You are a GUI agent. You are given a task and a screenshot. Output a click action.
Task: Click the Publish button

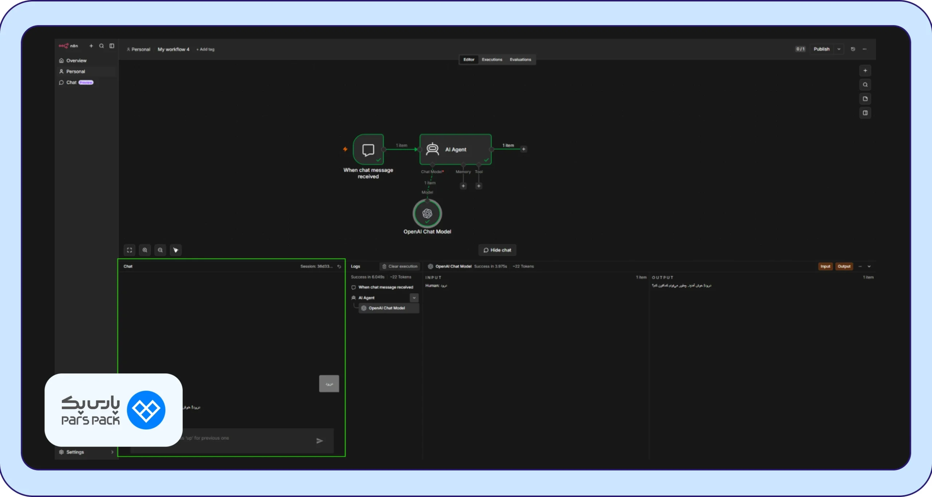click(822, 49)
